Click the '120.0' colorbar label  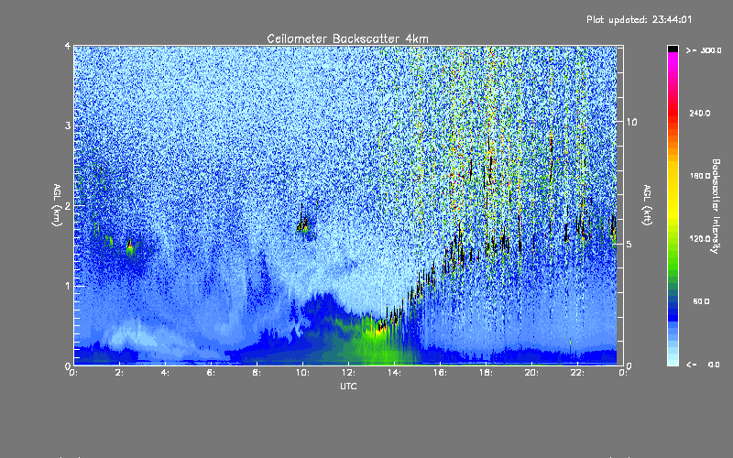coord(700,238)
